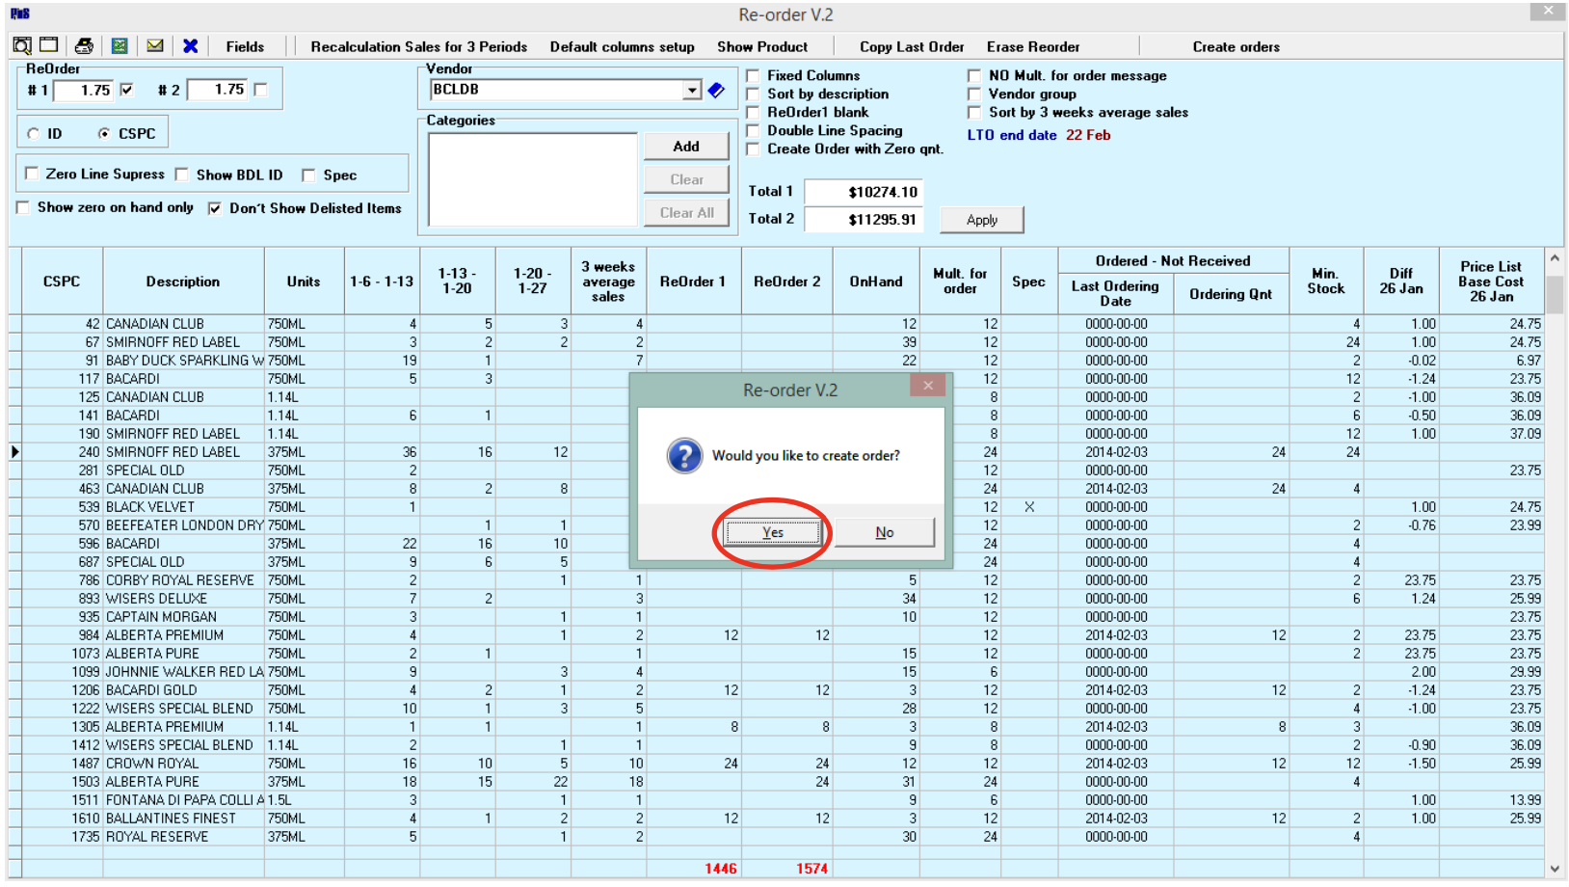Screen dimensions: 1569x887
Task: Send by email using envelope icon
Action: coord(154,45)
